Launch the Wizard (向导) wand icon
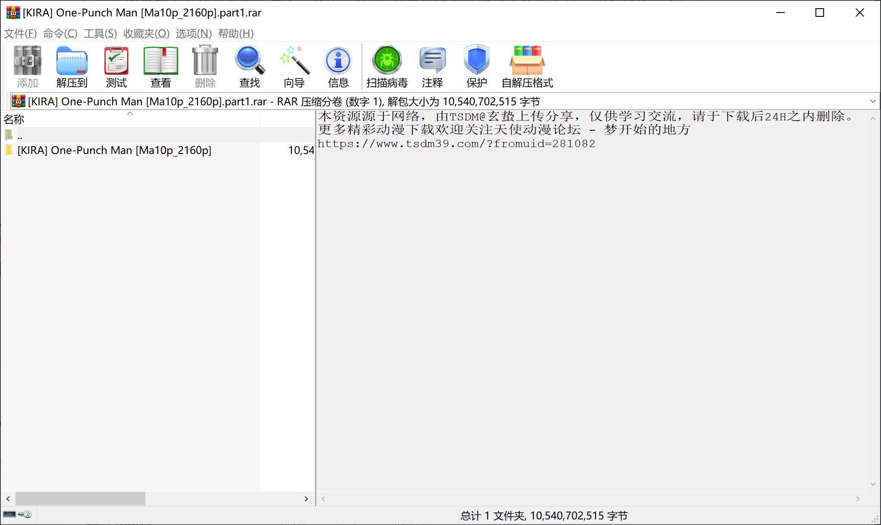 pos(294,66)
